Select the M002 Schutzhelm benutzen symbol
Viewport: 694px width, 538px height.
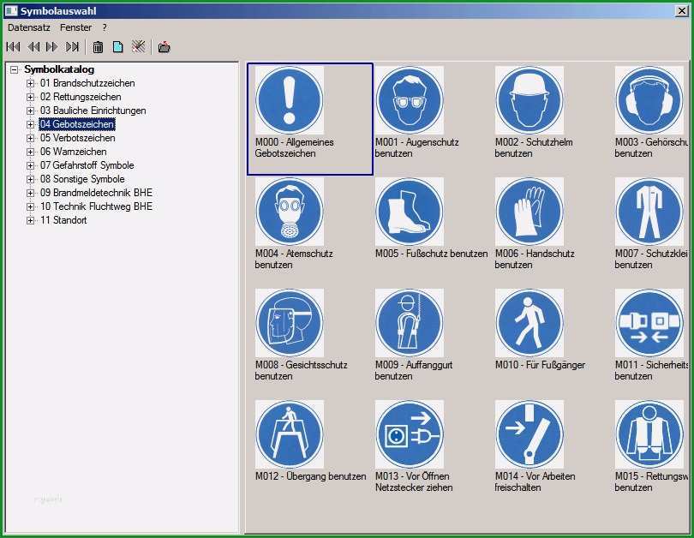(529, 100)
